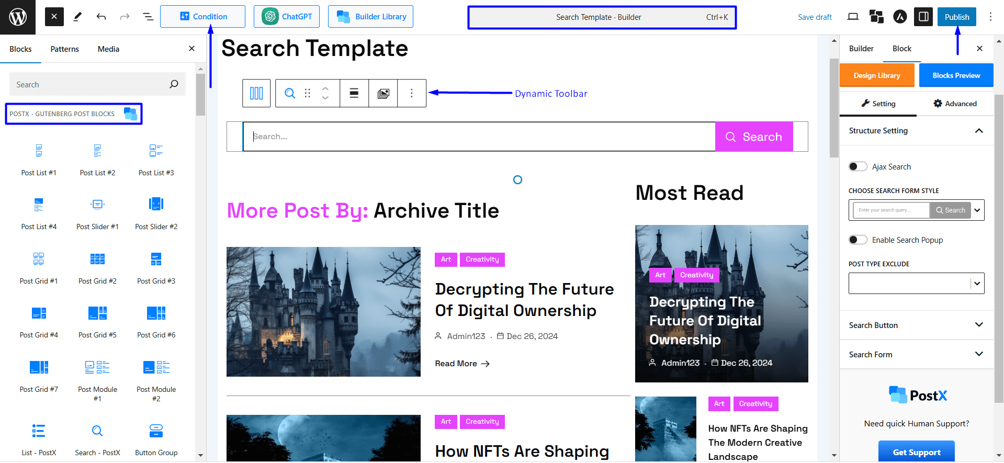This screenshot has width=1004, height=463.
Task: Close the settings sidebar
Action: pyautogui.click(x=979, y=48)
